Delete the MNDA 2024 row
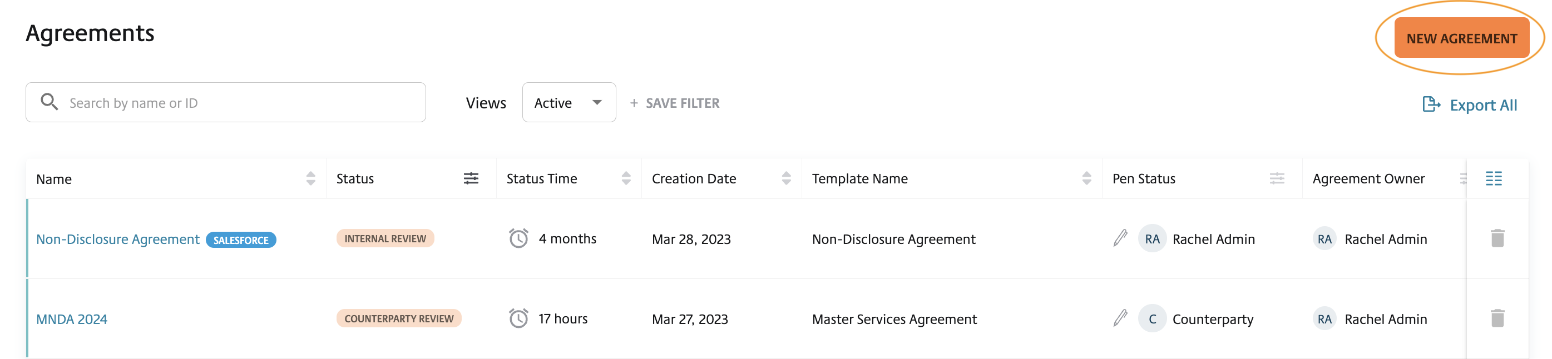The image size is (1552, 359). [x=1497, y=318]
